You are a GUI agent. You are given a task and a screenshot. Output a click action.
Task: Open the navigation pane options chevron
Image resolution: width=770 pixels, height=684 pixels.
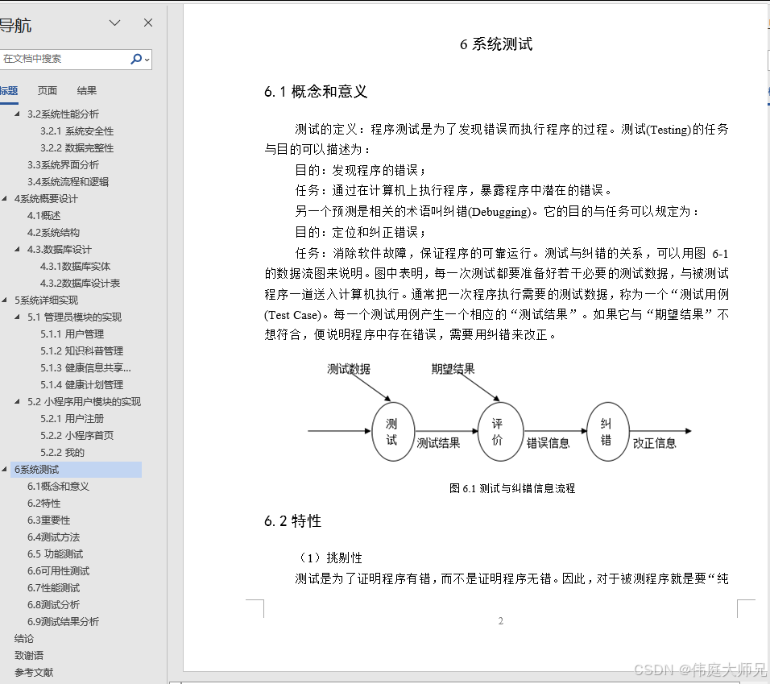tap(114, 23)
